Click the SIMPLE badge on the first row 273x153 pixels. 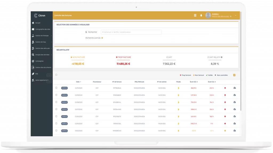tap(64, 88)
